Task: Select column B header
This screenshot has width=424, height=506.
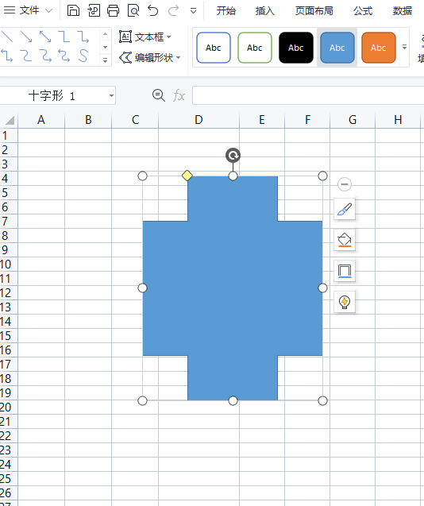Action: (x=88, y=120)
